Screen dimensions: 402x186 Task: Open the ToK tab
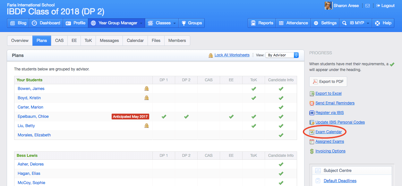(88, 41)
